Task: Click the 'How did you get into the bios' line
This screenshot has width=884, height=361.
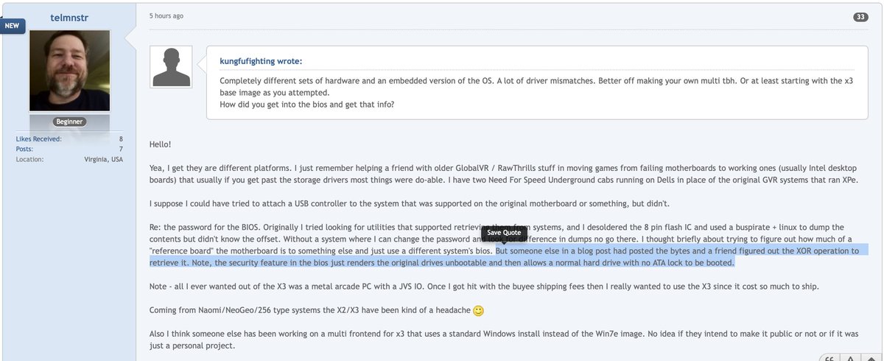Action: pyautogui.click(x=306, y=104)
